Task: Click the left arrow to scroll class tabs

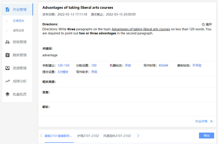Action: tap(41, 136)
